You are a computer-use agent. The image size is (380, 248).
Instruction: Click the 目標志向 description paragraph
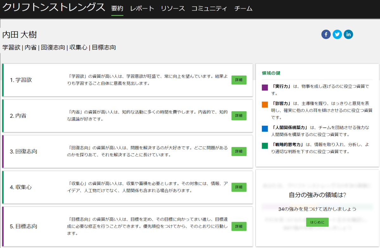tap(147, 226)
